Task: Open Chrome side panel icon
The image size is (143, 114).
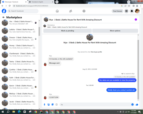Action: pyautogui.click(x=134, y=6)
